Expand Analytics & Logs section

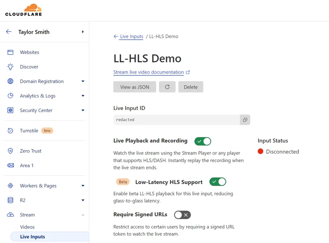(x=83, y=96)
